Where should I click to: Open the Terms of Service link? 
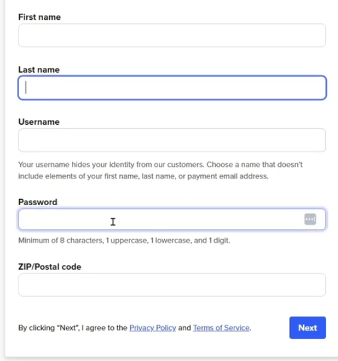point(221,327)
